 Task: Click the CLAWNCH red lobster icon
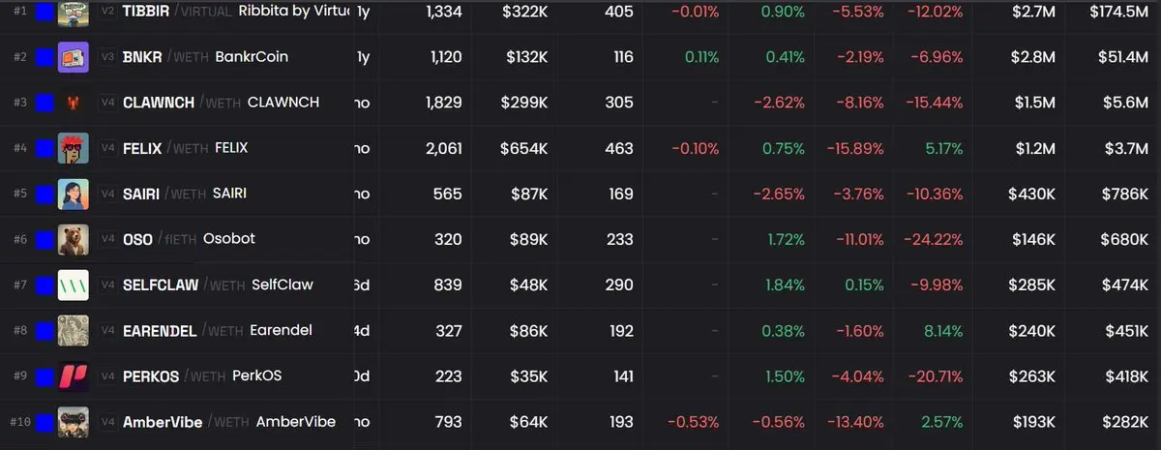[x=74, y=103]
